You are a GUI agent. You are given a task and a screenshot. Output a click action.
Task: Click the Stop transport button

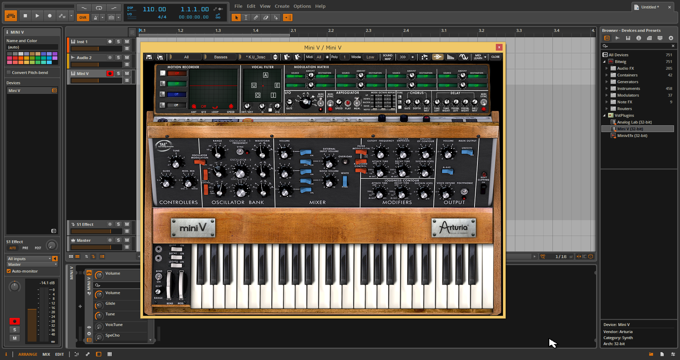pyautogui.click(x=25, y=16)
